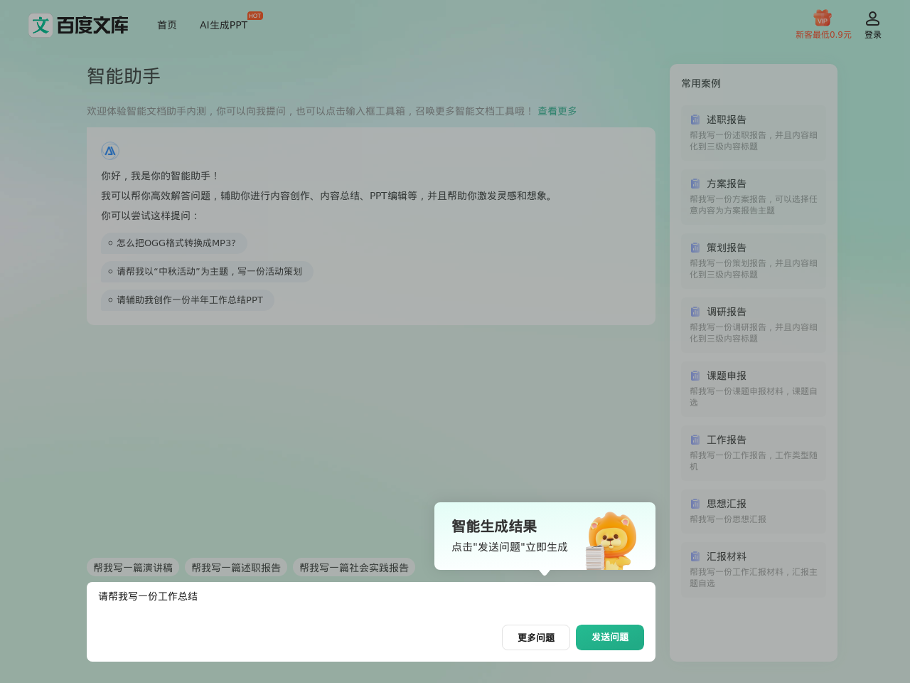Select suggestion 怎么把OGG格式转换成MP3?

point(174,243)
